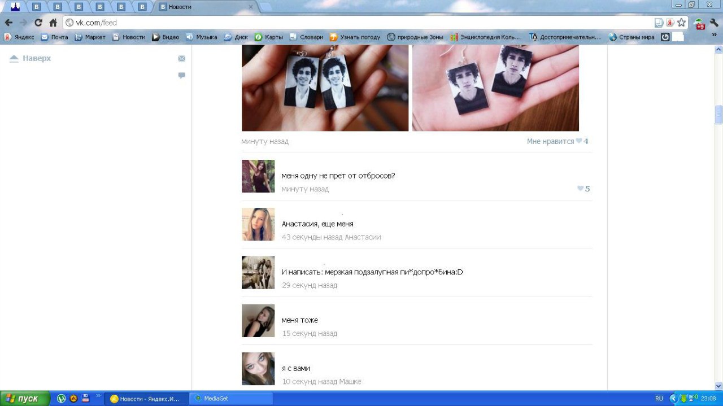
Task: Open the Словари bookmark
Action: [x=306, y=37]
